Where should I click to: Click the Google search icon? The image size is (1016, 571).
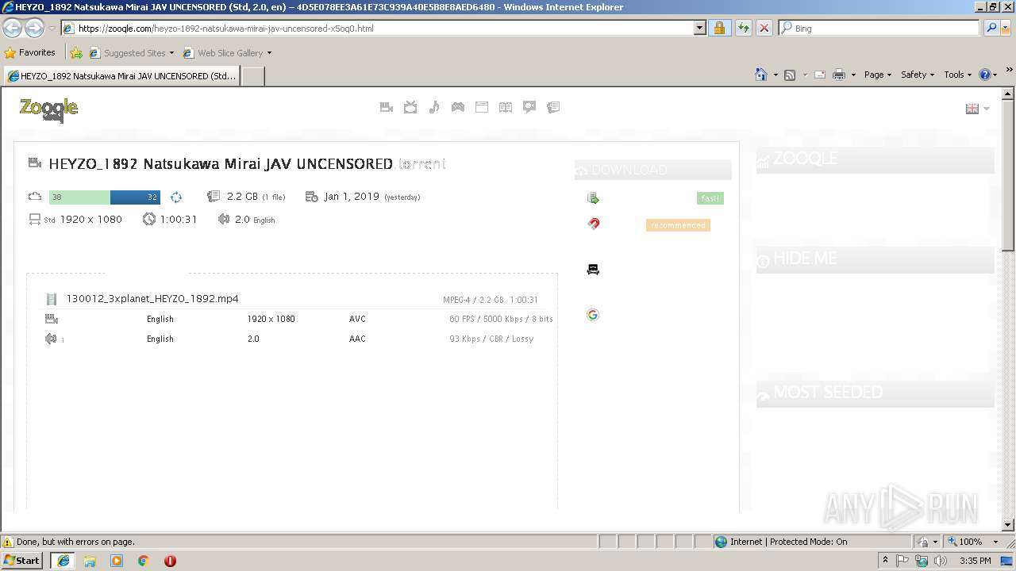[593, 315]
